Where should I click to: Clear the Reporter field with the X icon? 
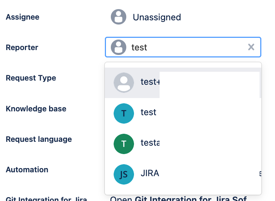pos(251,47)
